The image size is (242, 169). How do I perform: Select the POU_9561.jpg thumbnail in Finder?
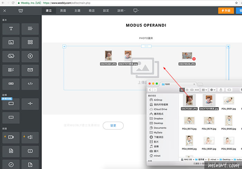[229, 101]
